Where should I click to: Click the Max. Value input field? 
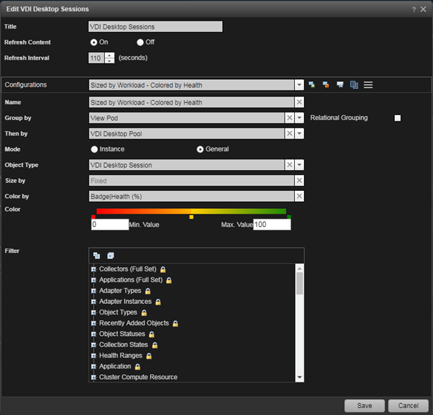point(272,224)
